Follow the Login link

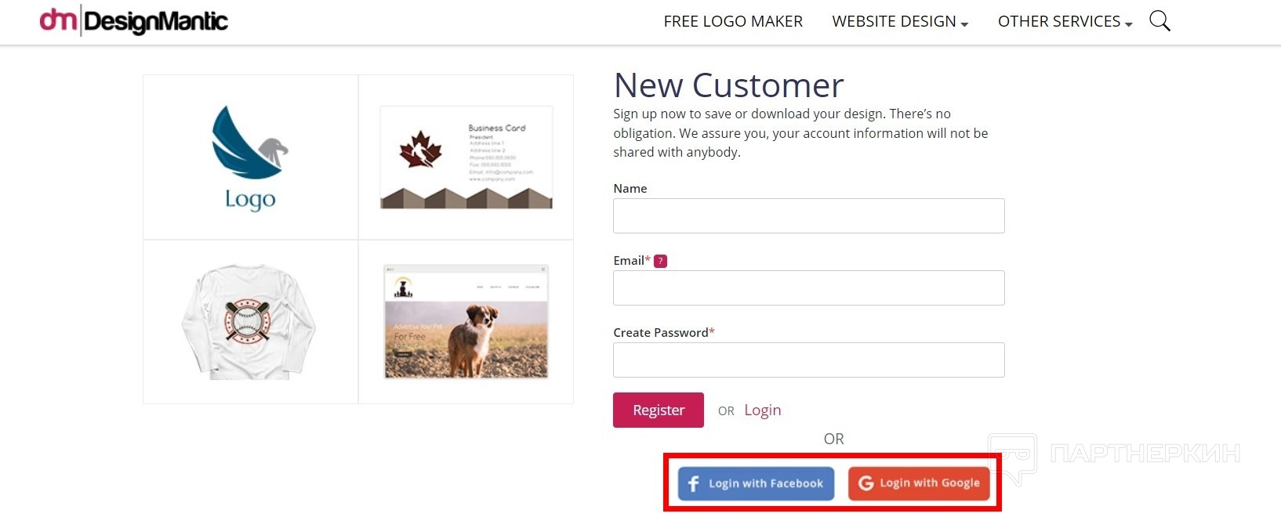[x=762, y=410]
